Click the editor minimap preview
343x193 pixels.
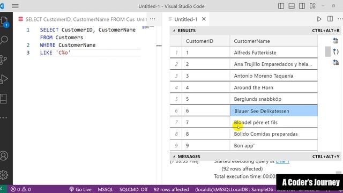[x=148, y=27]
